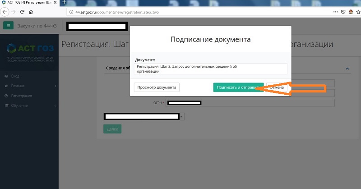361x189 pixels.
Task: Close the АСТ ГОЗ browser tab
Action: 55,2
